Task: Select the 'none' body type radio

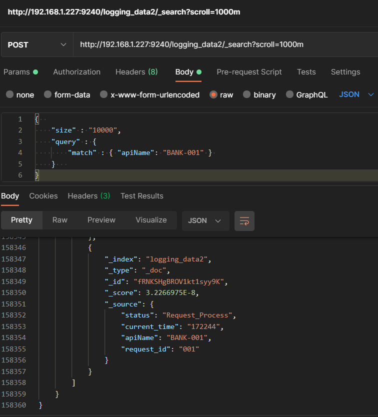Action: [9, 94]
